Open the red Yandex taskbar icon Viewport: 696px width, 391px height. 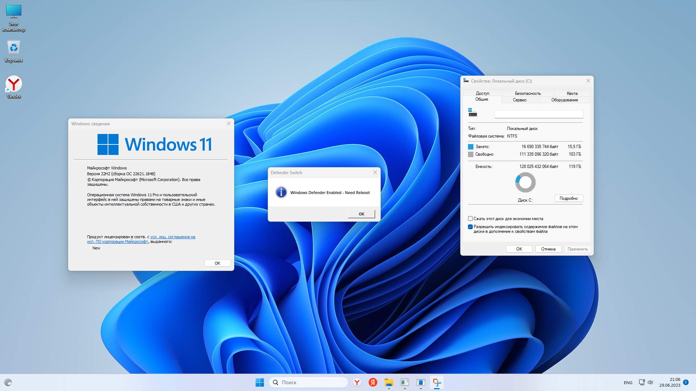373,382
